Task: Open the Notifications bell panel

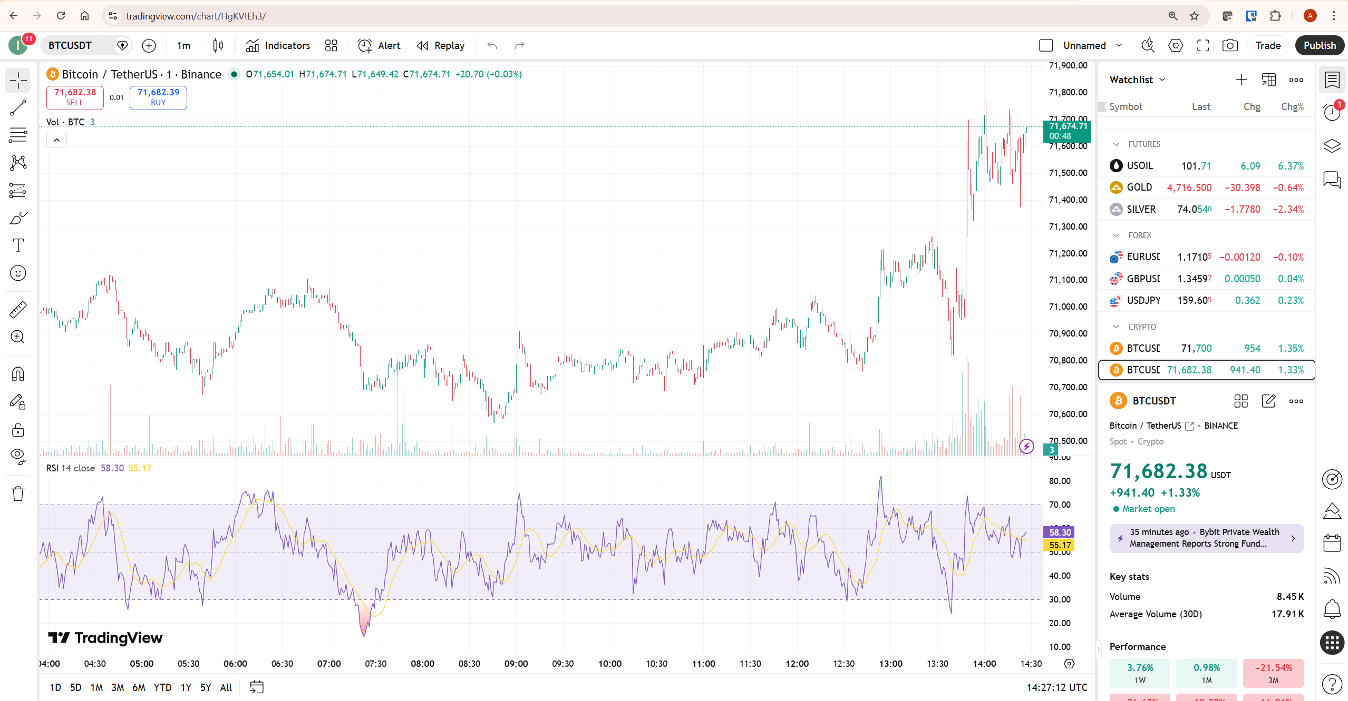Action: tap(1332, 609)
